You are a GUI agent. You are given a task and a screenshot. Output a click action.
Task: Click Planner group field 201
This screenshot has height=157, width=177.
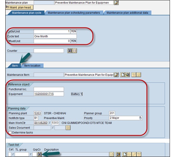(x=112, y=113)
